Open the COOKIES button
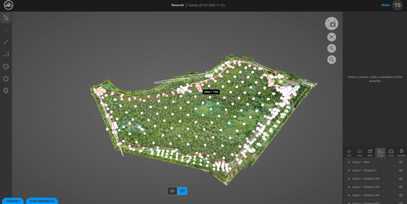The image size is (407, 204). 13,201
